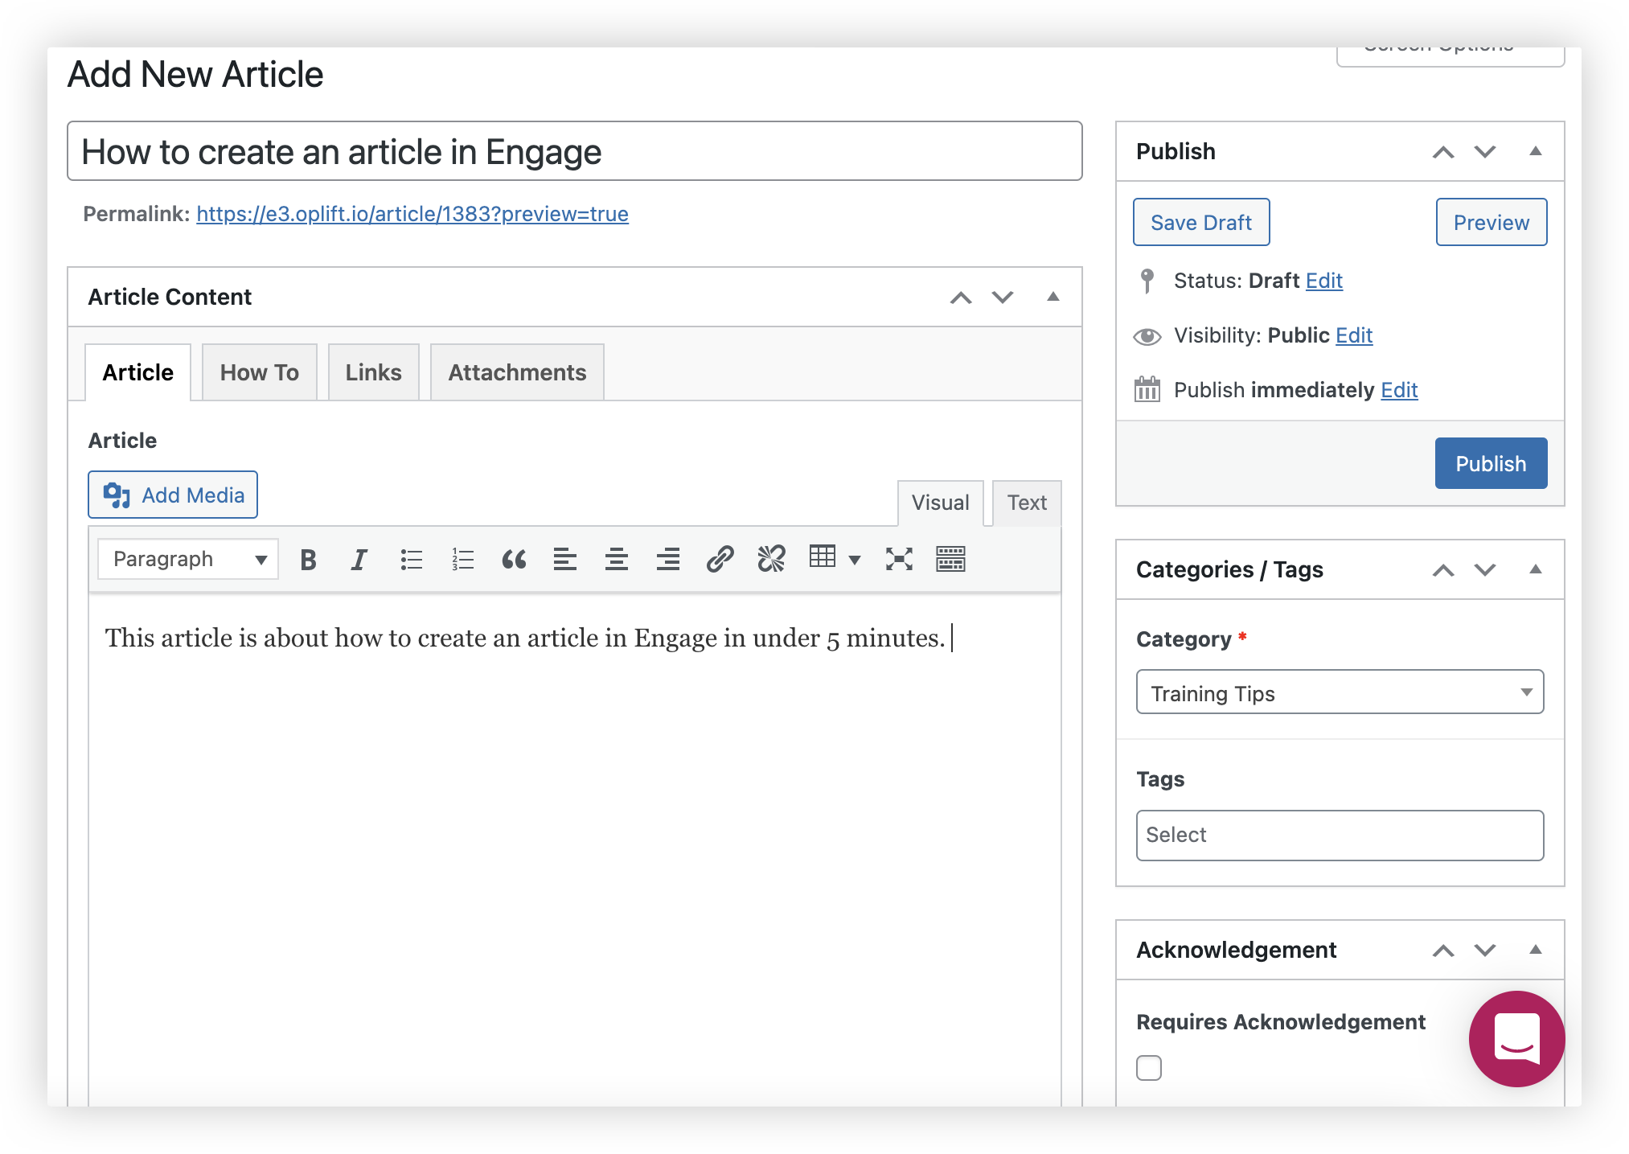The height and width of the screenshot is (1154, 1629).
Task: Show the toolbar toggle keyboard icon
Action: pos(950,559)
